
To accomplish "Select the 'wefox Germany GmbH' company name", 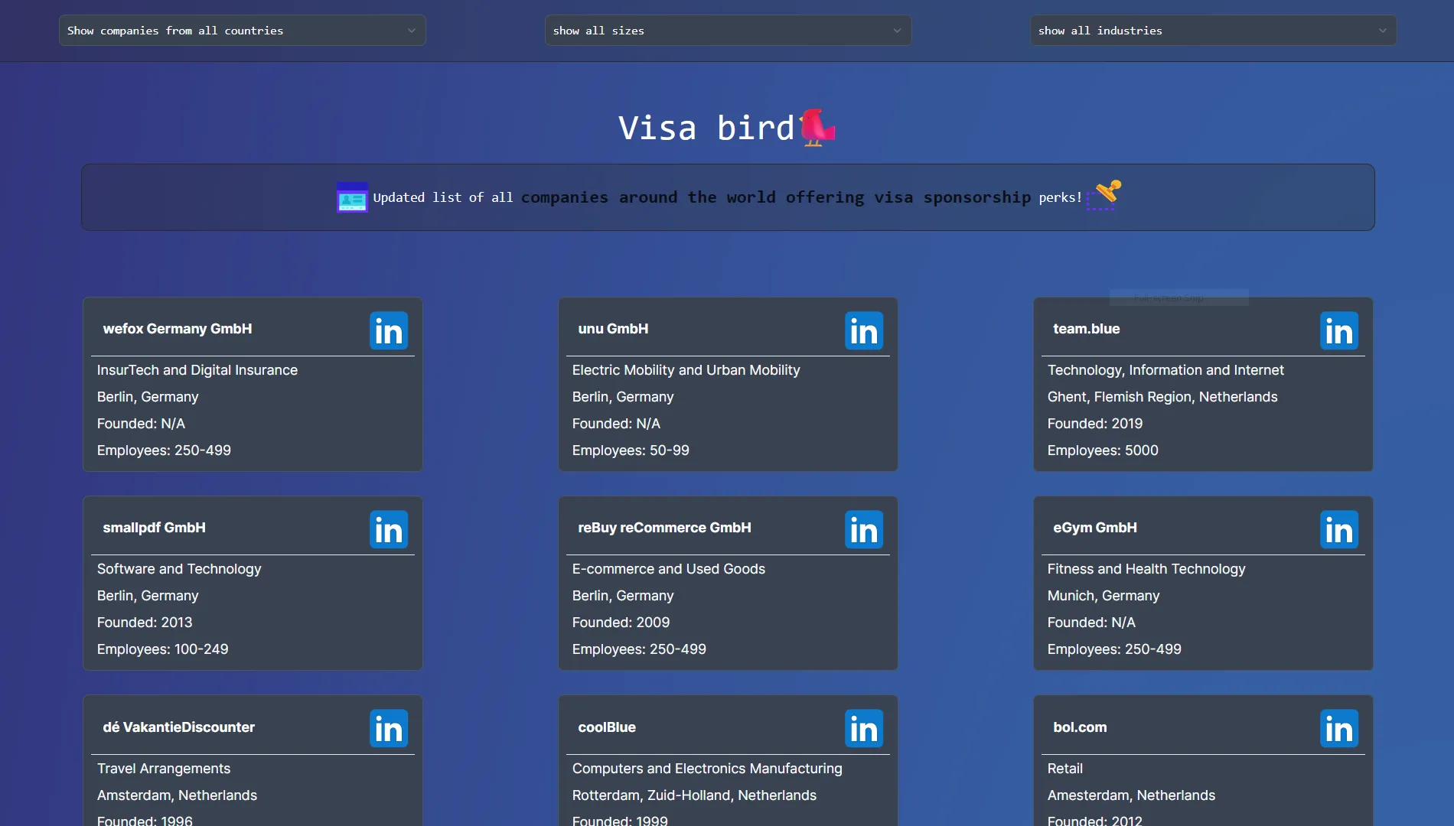I will pos(178,329).
